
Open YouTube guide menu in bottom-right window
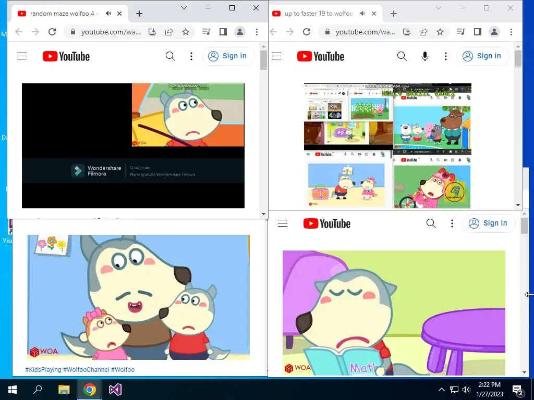[x=283, y=223]
